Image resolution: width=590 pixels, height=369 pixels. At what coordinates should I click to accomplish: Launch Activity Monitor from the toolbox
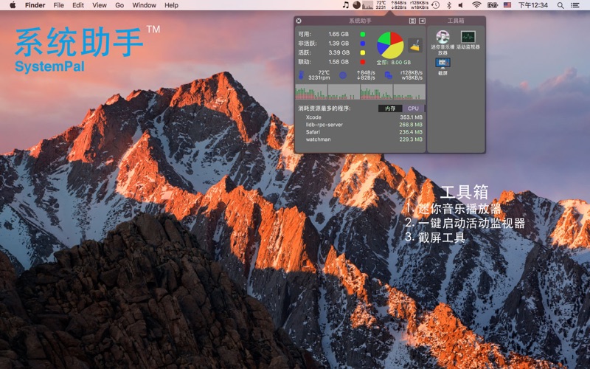[x=468, y=38]
